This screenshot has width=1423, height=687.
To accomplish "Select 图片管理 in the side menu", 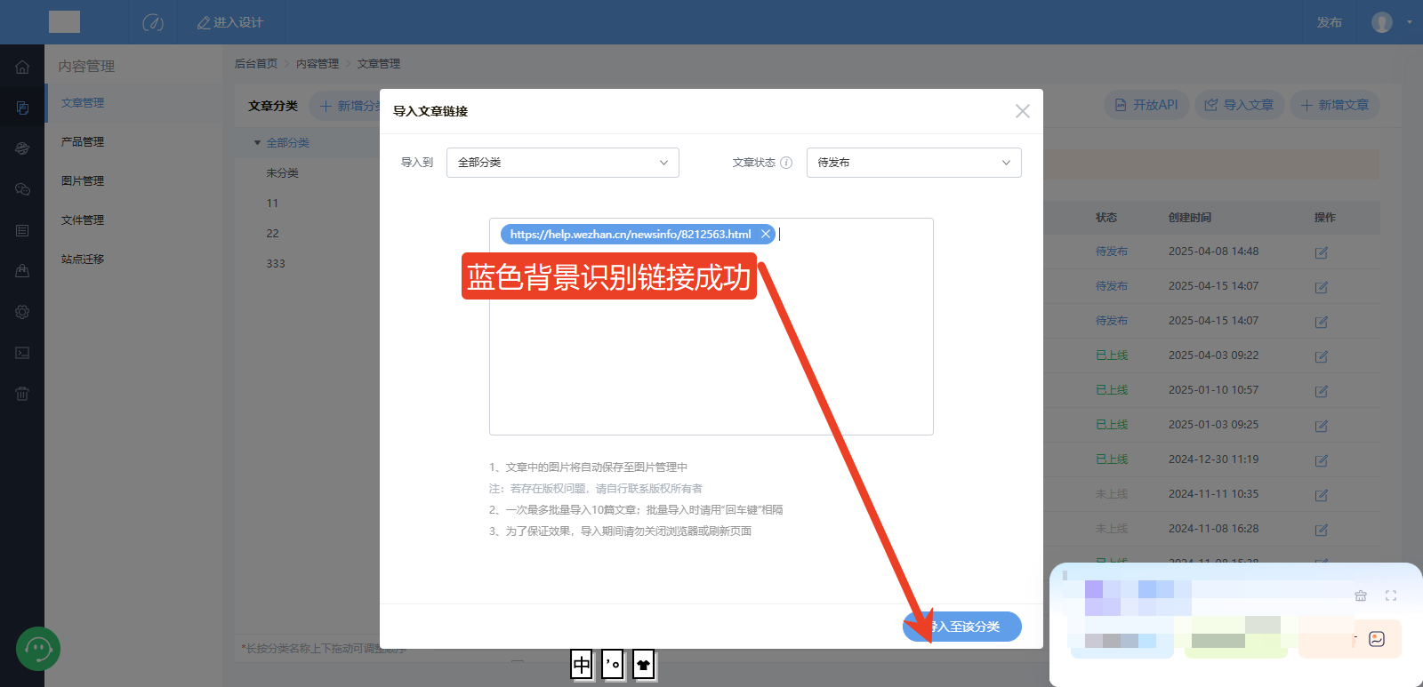I will point(83,181).
